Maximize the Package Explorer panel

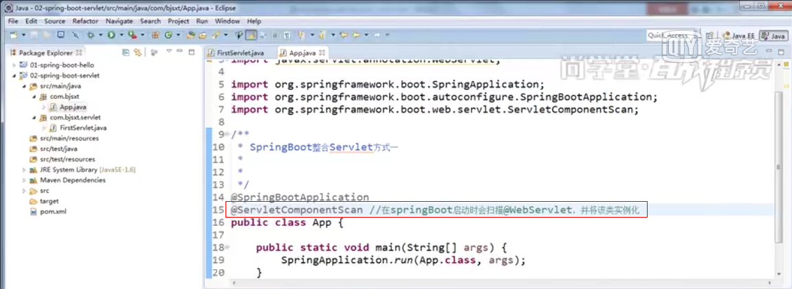pyautogui.click(x=191, y=51)
